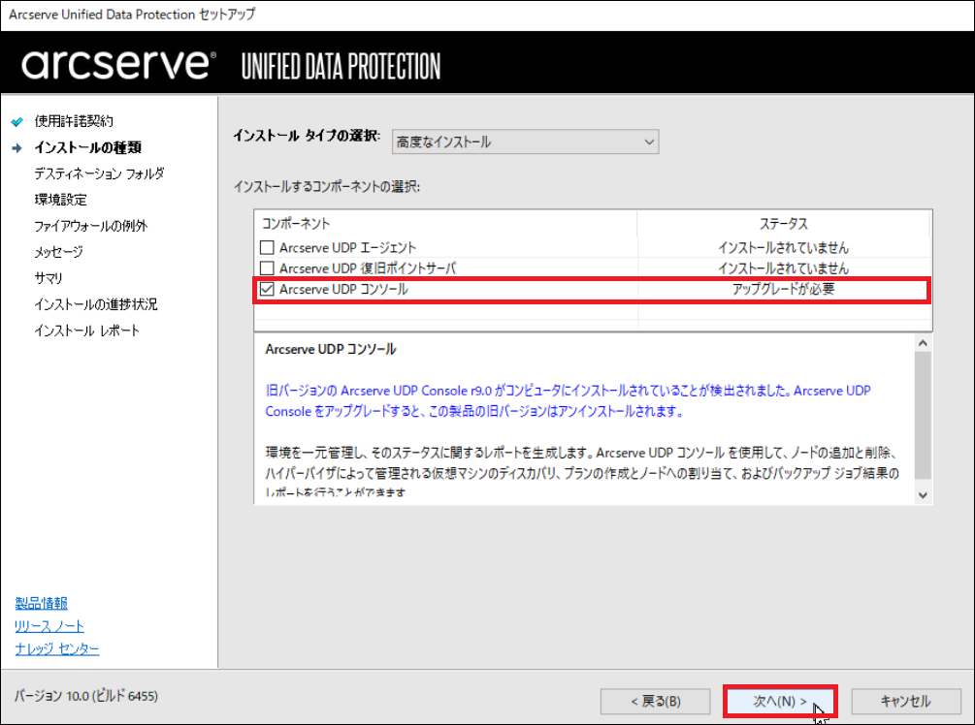Click the 次へ(N) button
The image size is (975, 725).
(780, 702)
